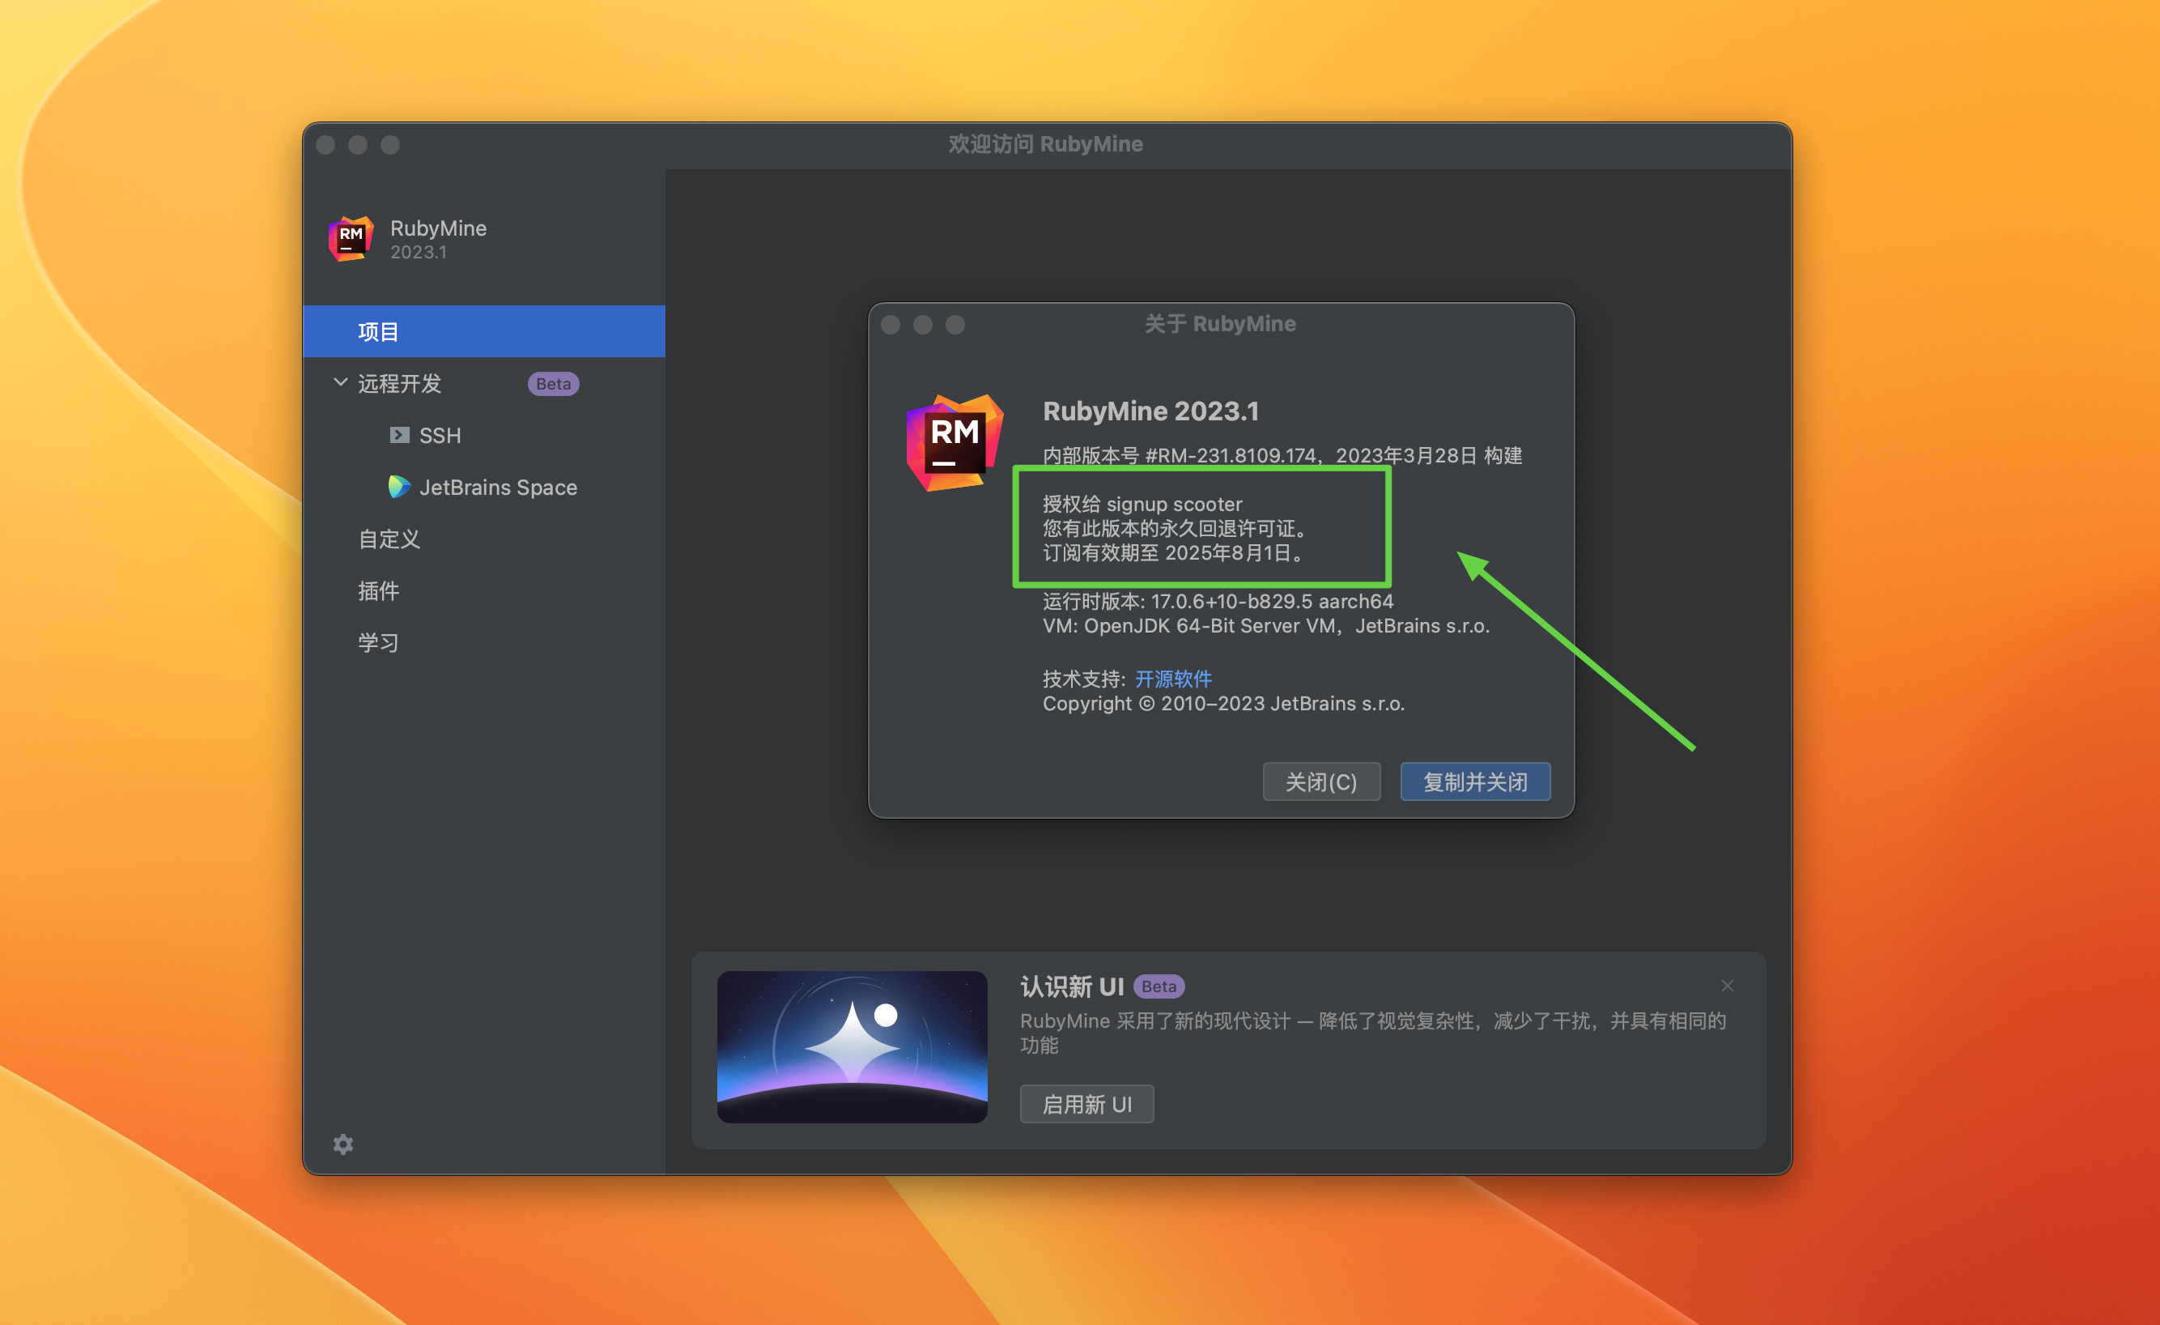
Task: Click the SSH terminal icon
Action: coord(400,435)
